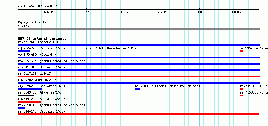Click the 6078k ruler position label
Screen dimensions: 268x126
pyautogui.click(x=124, y=12)
